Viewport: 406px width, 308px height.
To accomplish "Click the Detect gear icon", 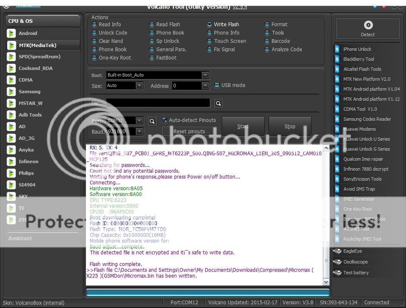I will tap(368, 25).
